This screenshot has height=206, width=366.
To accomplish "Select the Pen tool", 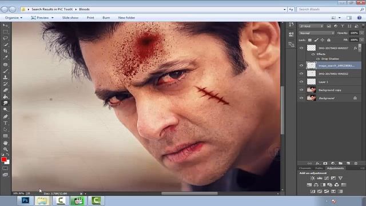I will [5, 116].
